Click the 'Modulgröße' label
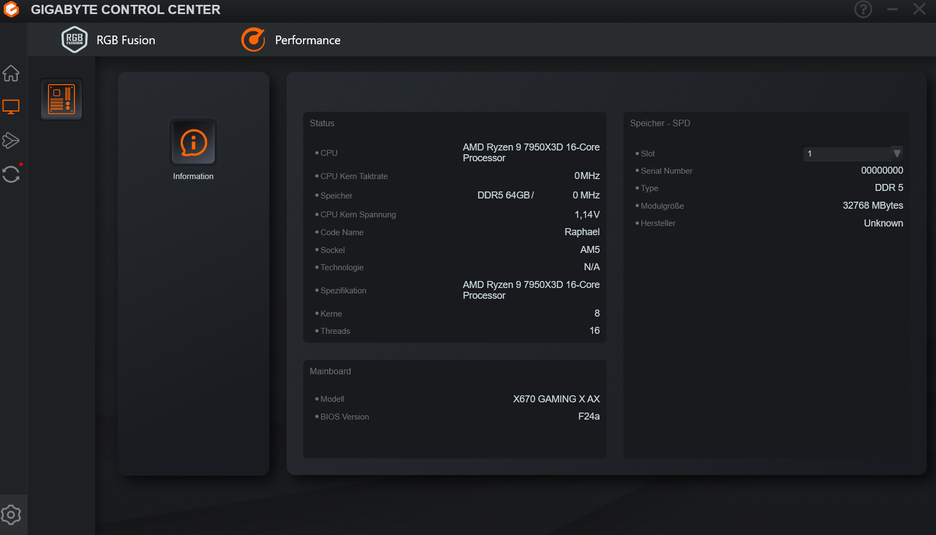This screenshot has height=535, width=936. [662, 206]
